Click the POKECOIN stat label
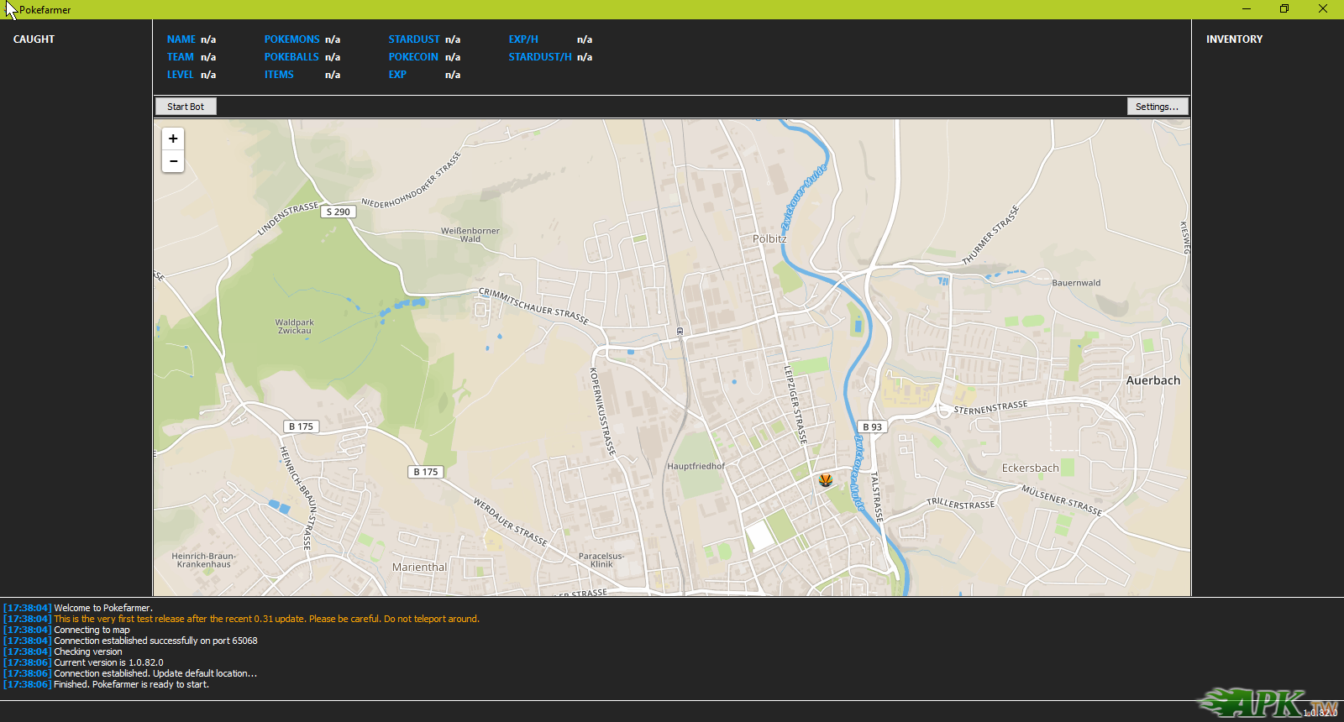Image resolution: width=1344 pixels, height=722 pixels. (413, 57)
